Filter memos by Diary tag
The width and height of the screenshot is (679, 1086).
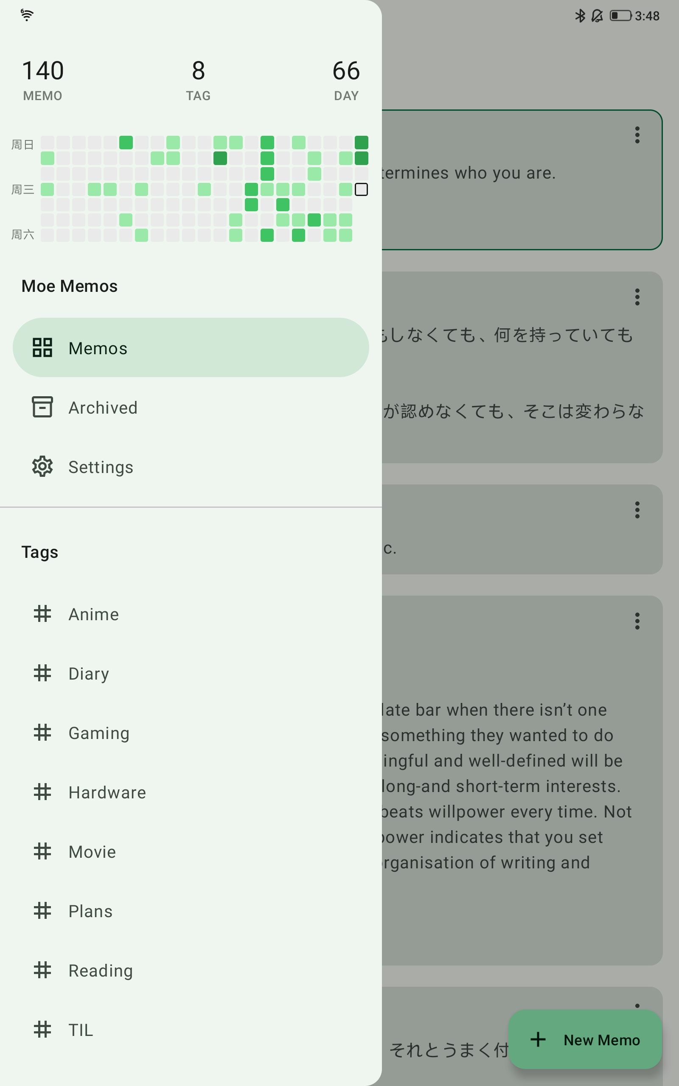pyautogui.click(x=88, y=674)
